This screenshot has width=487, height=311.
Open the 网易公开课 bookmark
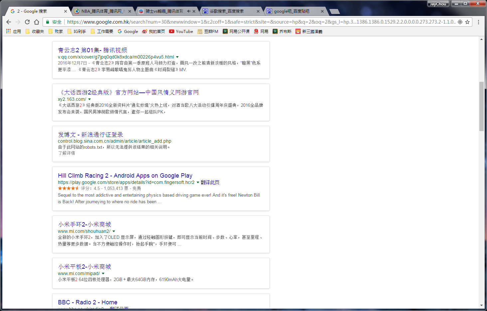[x=236, y=31]
